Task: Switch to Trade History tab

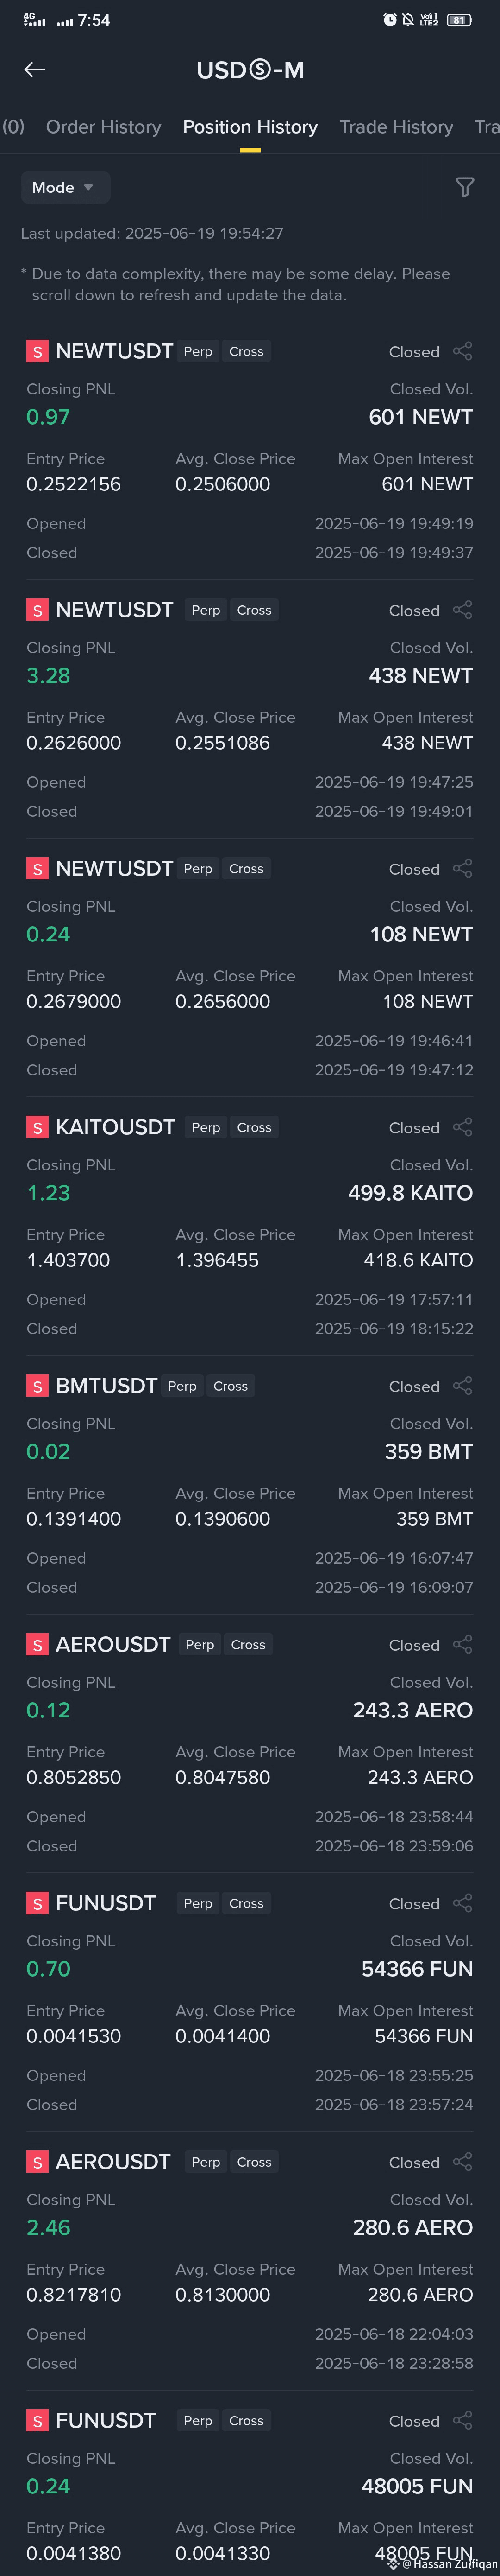Action: tap(396, 127)
